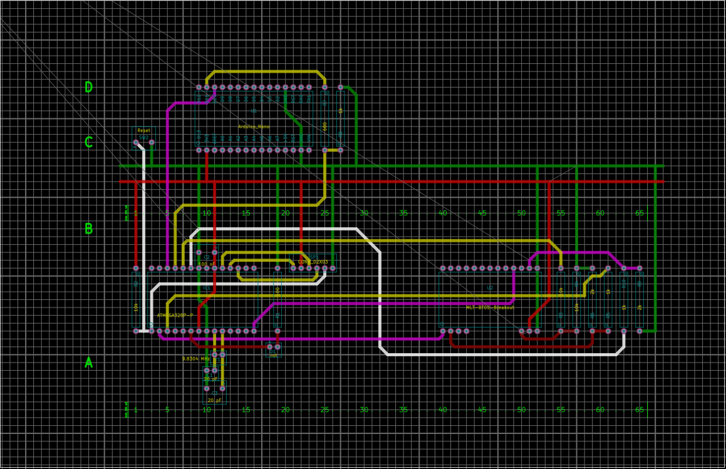Click the left pad of switch SW2
The image size is (726, 469).
coord(136,142)
